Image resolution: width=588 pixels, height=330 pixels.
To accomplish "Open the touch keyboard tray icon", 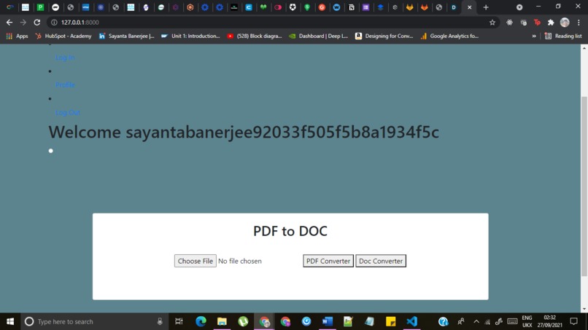I will pos(512,321).
